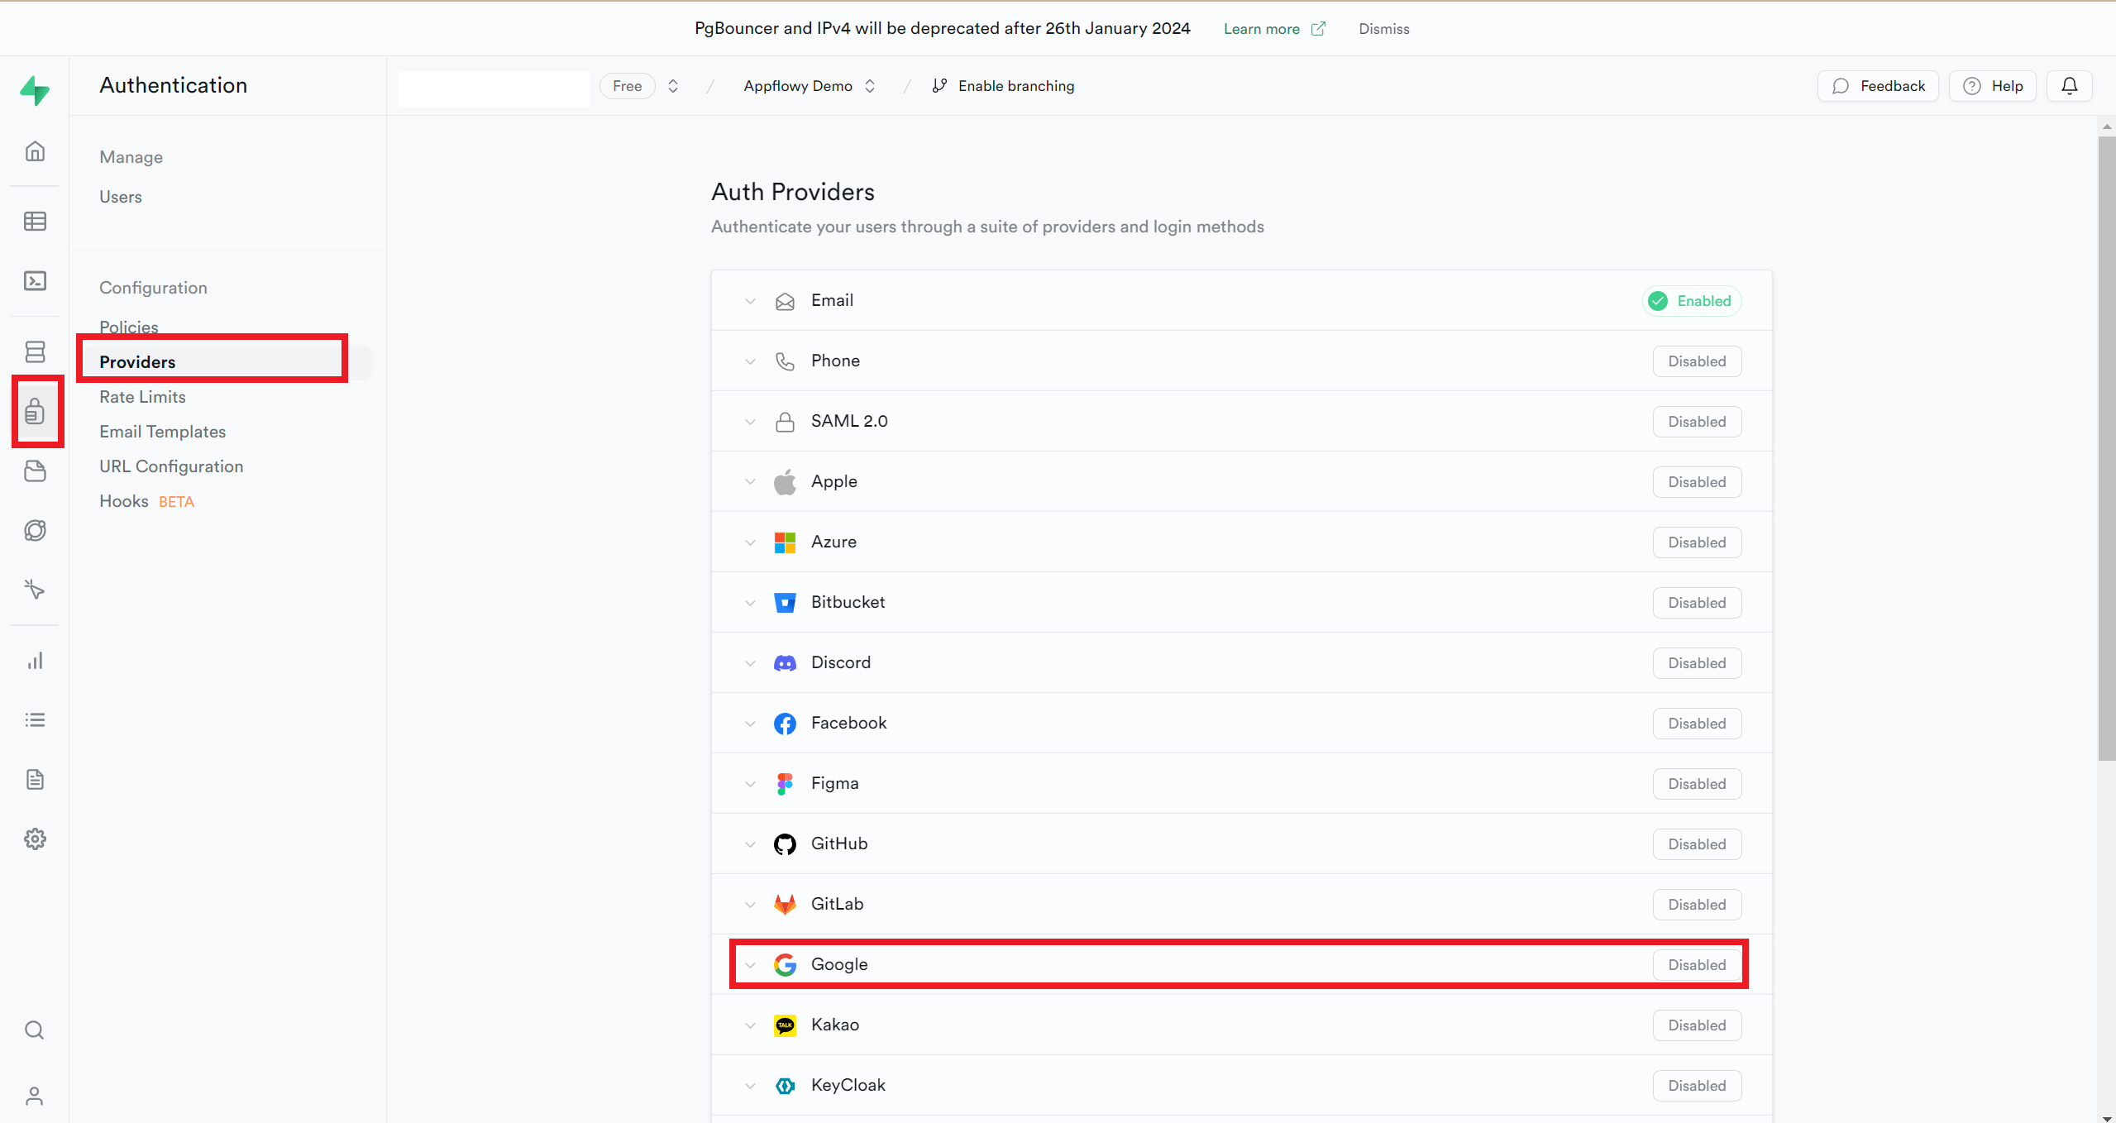The height and width of the screenshot is (1123, 2116).
Task: Open Rate Limits settings
Action: [142, 397]
